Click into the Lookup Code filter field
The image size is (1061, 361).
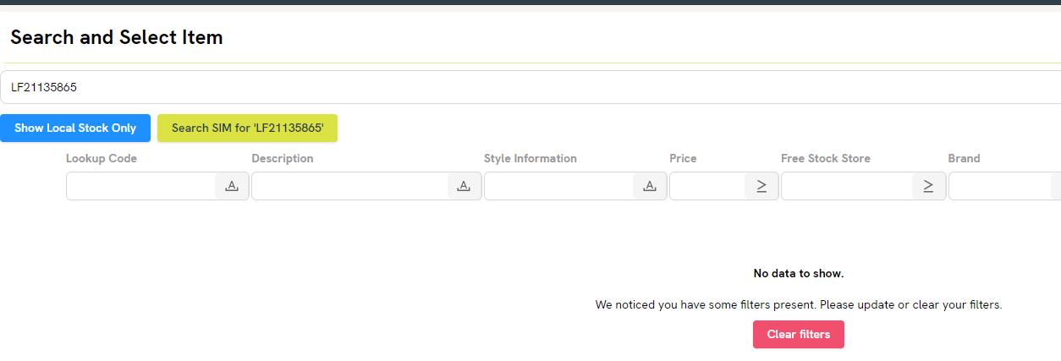coord(141,186)
